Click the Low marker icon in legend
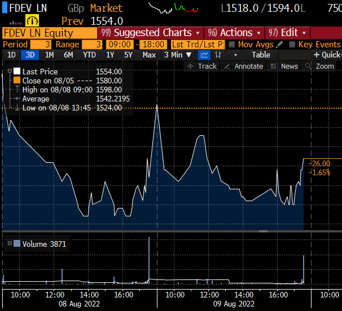 pos(17,107)
